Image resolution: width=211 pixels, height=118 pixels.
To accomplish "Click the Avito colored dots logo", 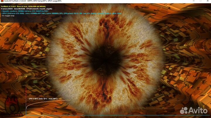I will (185, 111).
